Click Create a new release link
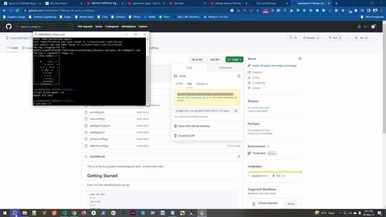 coord(258,111)
